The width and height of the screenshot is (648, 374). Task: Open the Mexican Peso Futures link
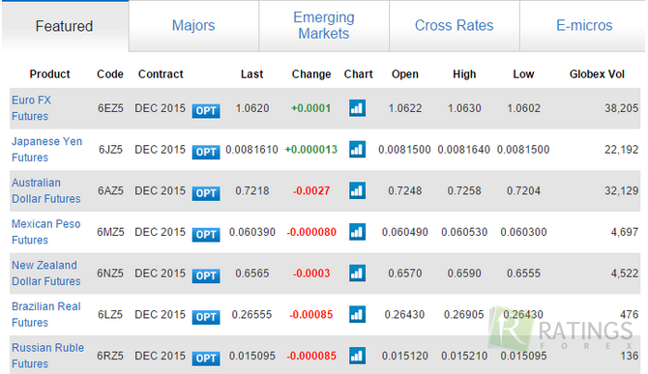point(45,232)
